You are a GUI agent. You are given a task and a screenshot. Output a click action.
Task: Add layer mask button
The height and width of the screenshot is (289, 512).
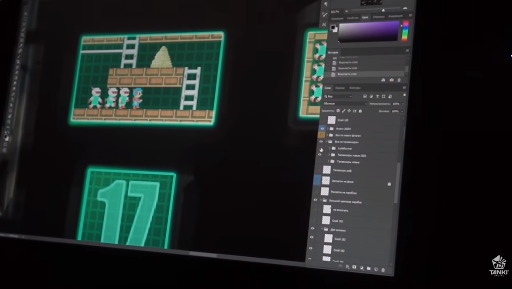click(x=354, y=267)
